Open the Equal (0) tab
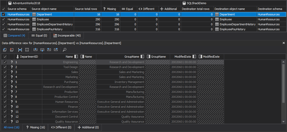 [x=39, y=35]
